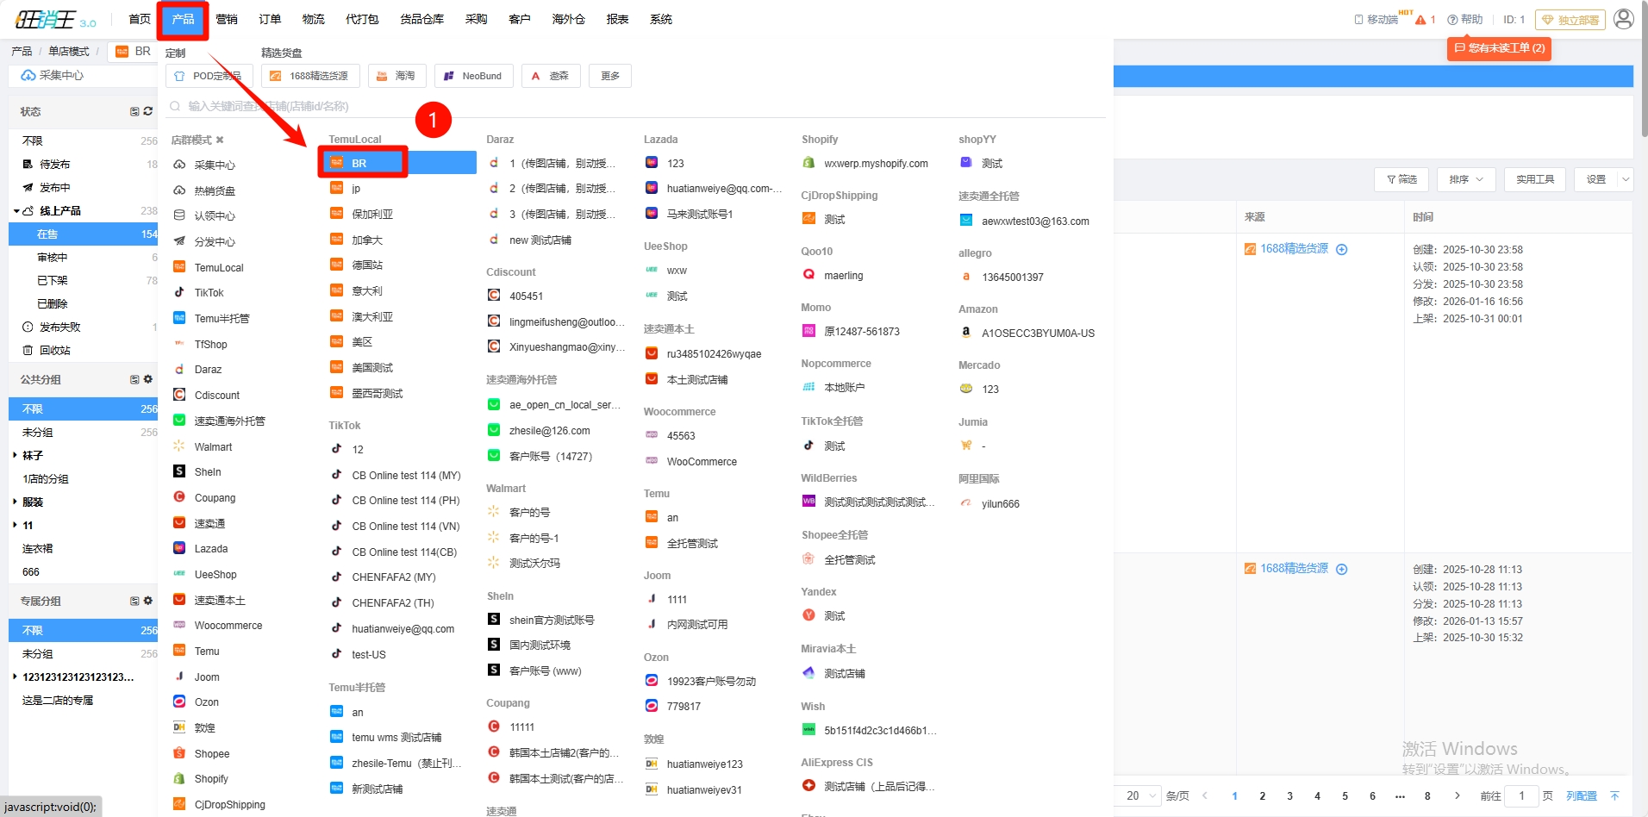The width and height of the screenshot is (1648, 817).
Task: Open the 物流 menu
Action: [313, 19]
